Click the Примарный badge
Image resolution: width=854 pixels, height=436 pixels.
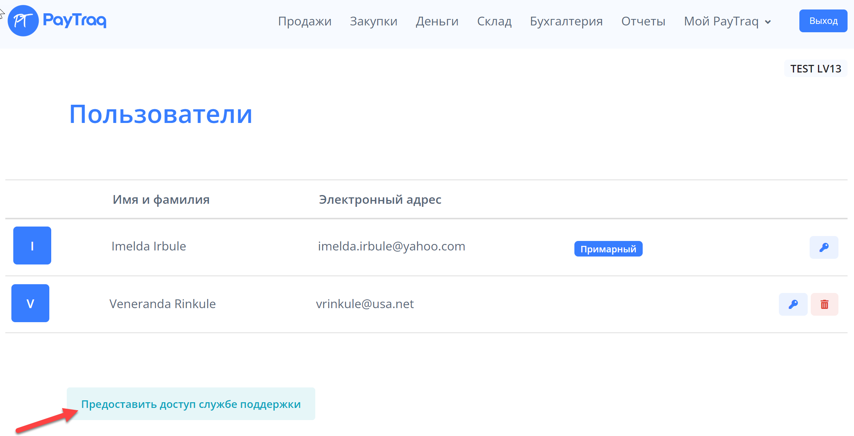[x=608, y=249]
